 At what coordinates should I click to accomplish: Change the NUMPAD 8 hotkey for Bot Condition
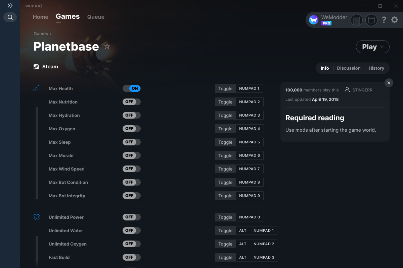click(250, 182)
